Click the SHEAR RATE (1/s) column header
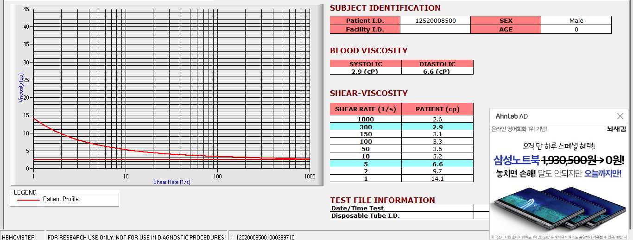Viewport: 633px width, 240px height. pyautogui.click(x=366, y=109)
